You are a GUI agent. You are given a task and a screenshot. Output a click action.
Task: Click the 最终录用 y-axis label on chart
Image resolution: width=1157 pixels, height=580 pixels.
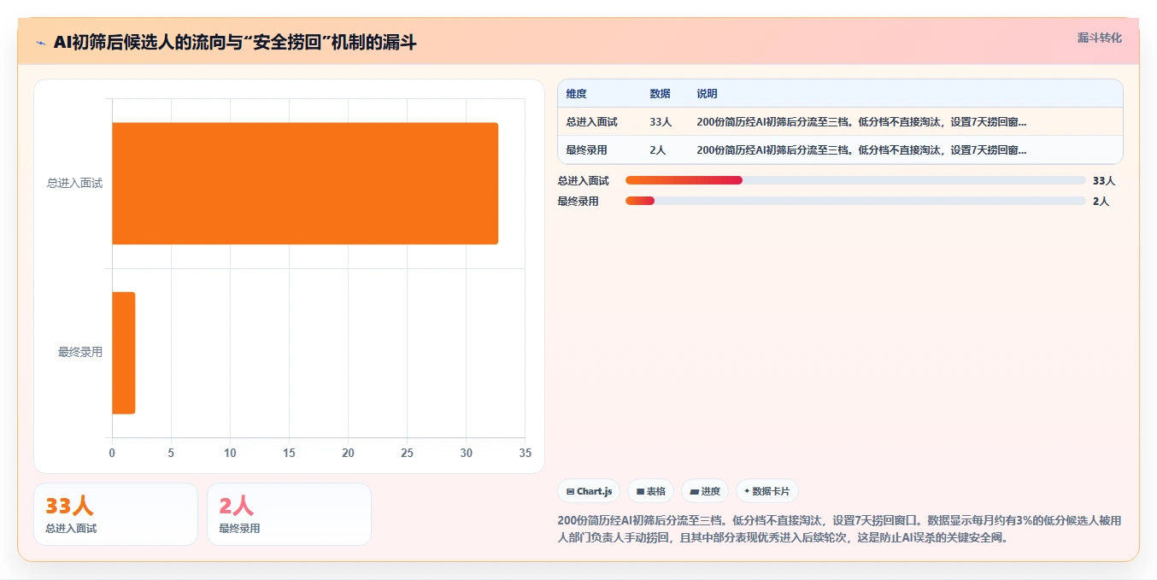80,352
